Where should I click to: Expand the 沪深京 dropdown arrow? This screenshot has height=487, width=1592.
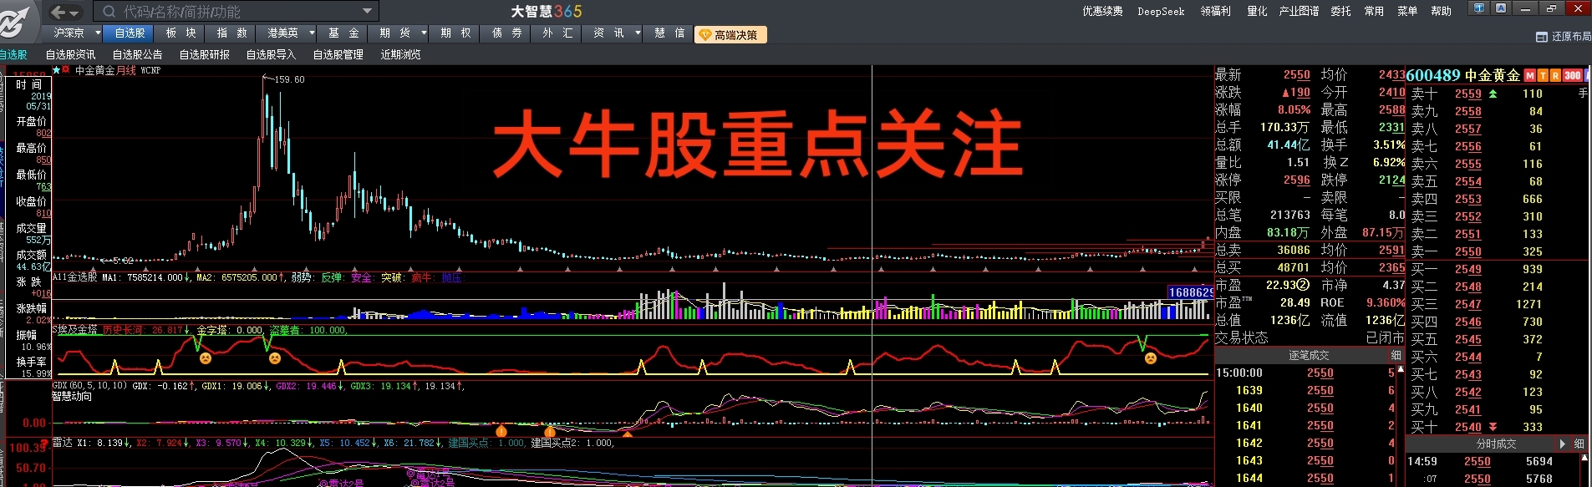coord(98,33)
